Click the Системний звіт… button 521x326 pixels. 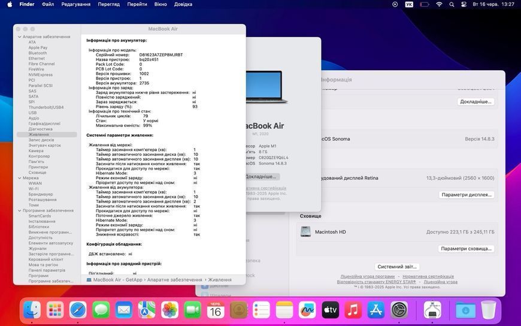[x=397, y=267]
